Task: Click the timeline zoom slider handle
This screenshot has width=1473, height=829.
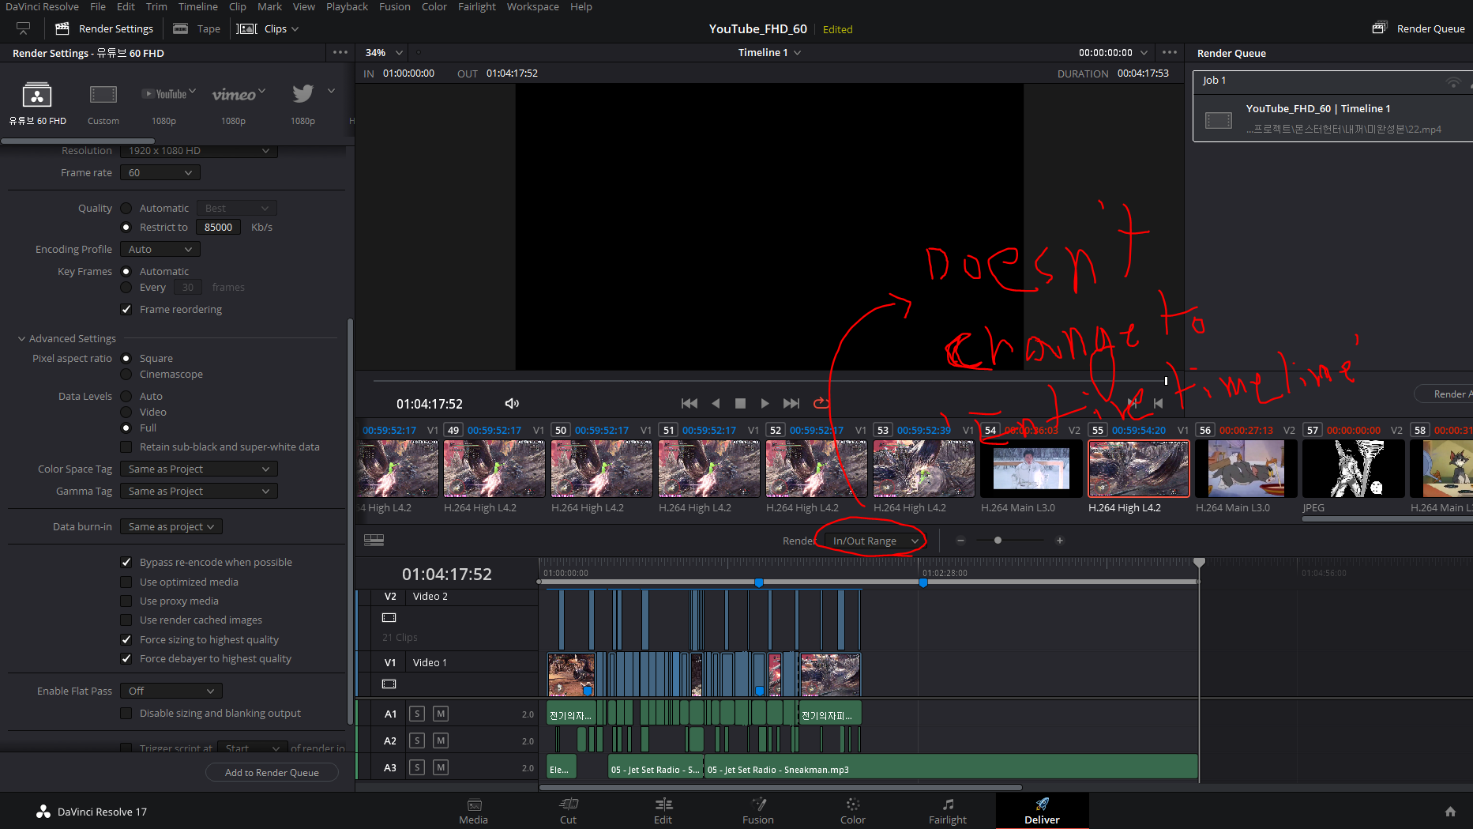Action: [x=998, y=541]
